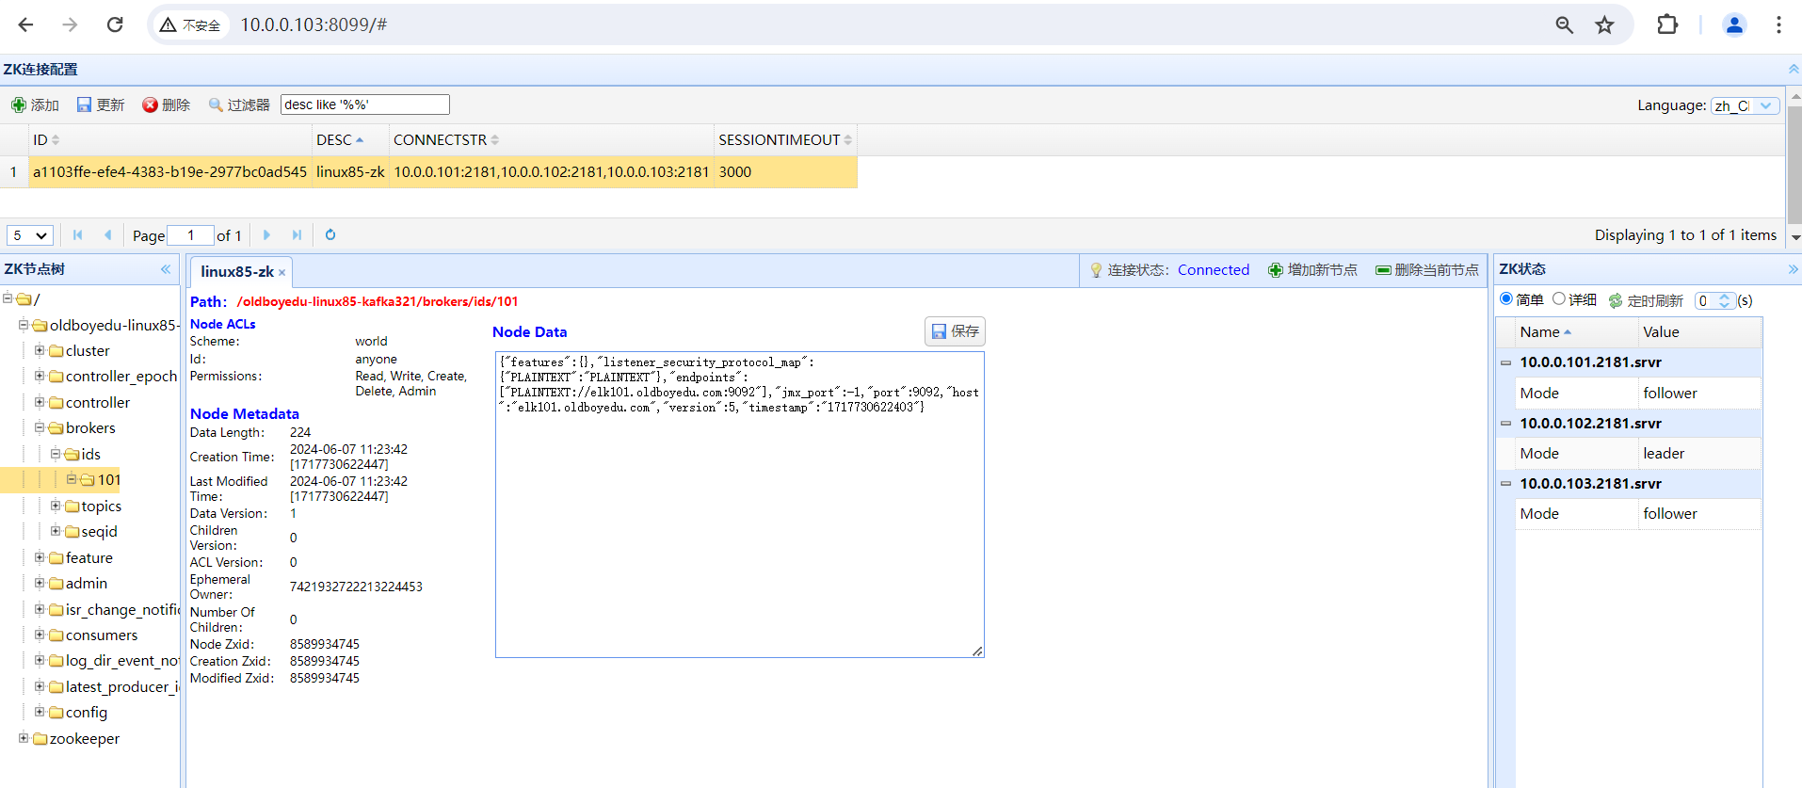Select the linux85-zk tab
1802x788 pixels.
point(236,272)
